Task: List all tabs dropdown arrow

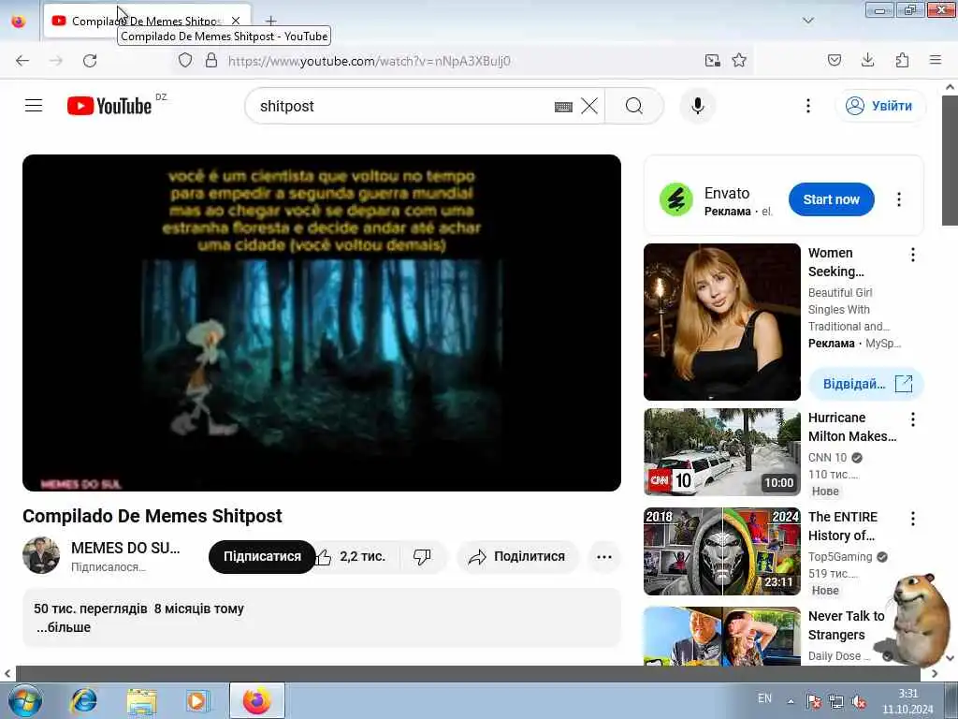Action: (x=807, y=21)
